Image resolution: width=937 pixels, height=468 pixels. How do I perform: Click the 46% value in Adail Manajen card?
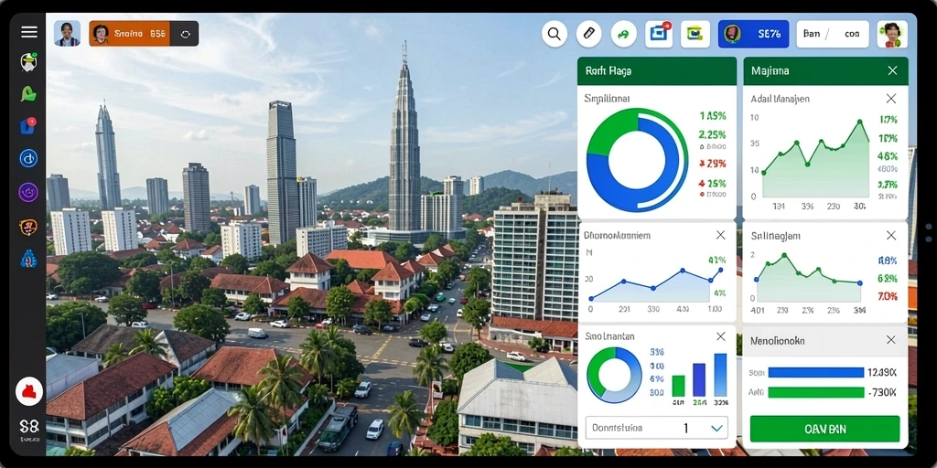click(888, 156)
